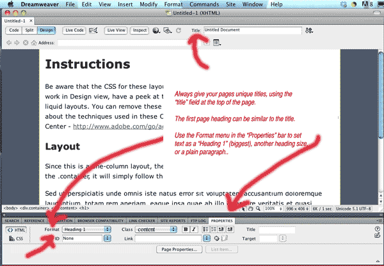Toggle Live Code mode
The height and width of the screenshot is (266, 384).
(74, 30)
